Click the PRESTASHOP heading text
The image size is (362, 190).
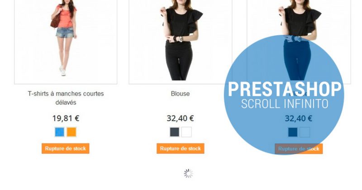tap(285, 89)
